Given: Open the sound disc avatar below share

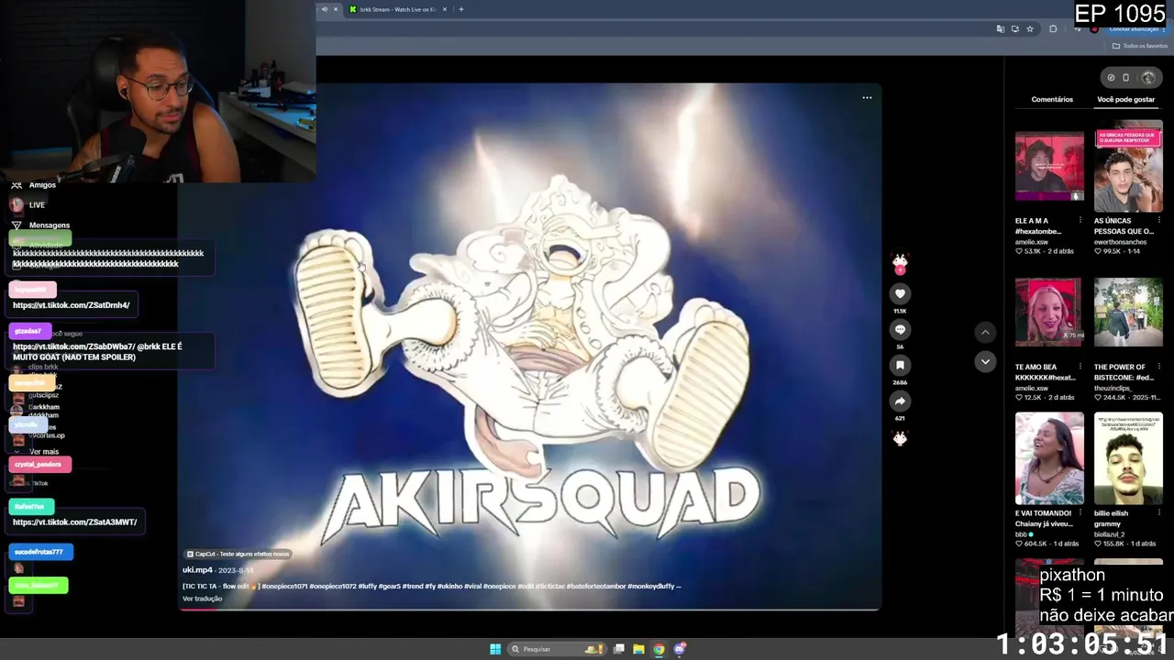Looking at the screenshot, I should point(900,438).
